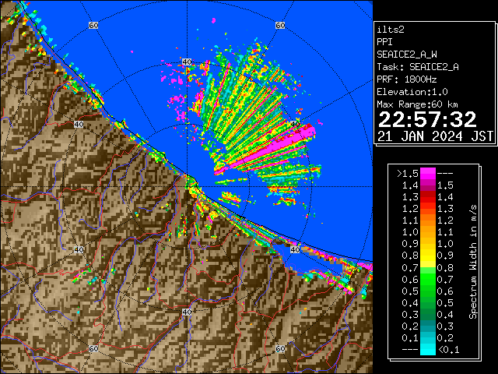Click the 'PRF: 1800Hz' value
The image size is (498, 374).
pos(407,79)
